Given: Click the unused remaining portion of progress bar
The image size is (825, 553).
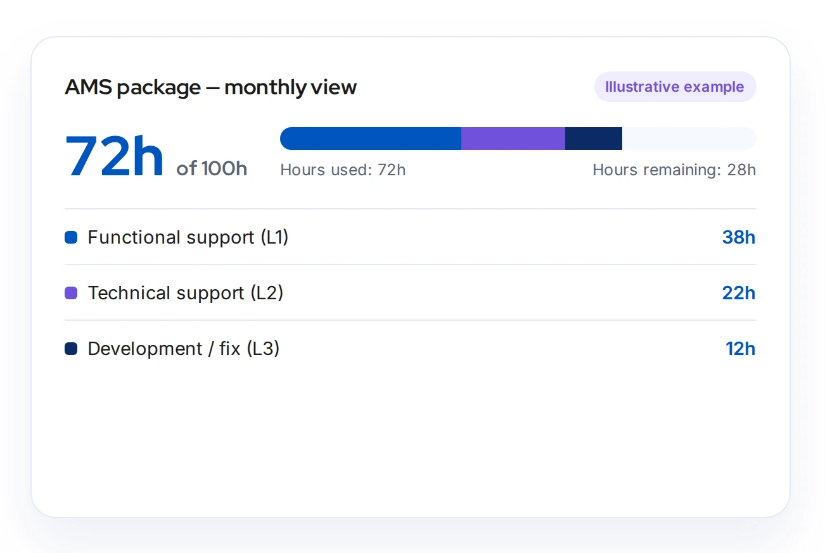Looking at the screenshot, I should [689, 139].
